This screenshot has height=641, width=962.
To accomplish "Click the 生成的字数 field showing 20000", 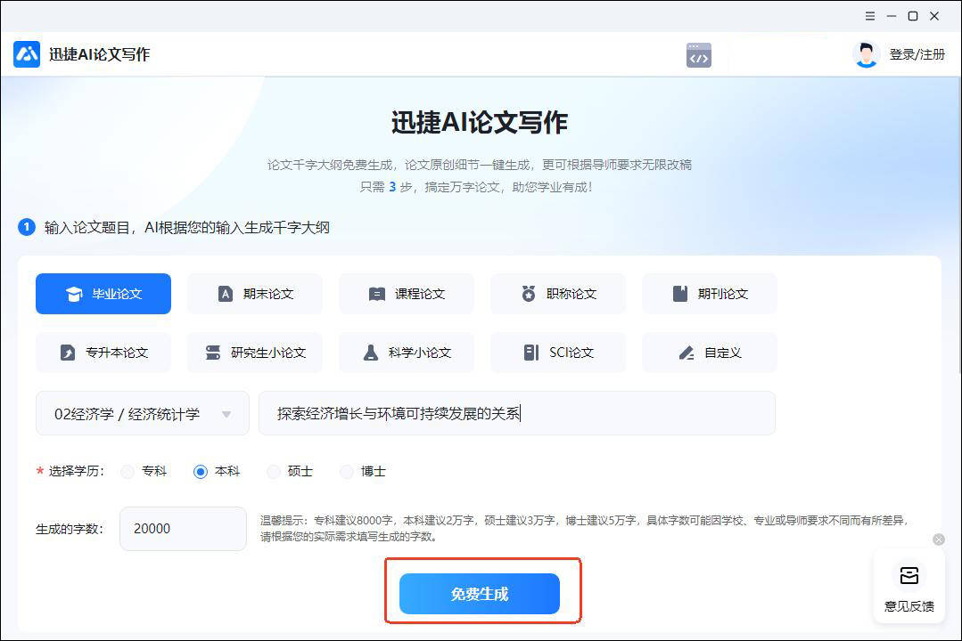I will (183, 529).
